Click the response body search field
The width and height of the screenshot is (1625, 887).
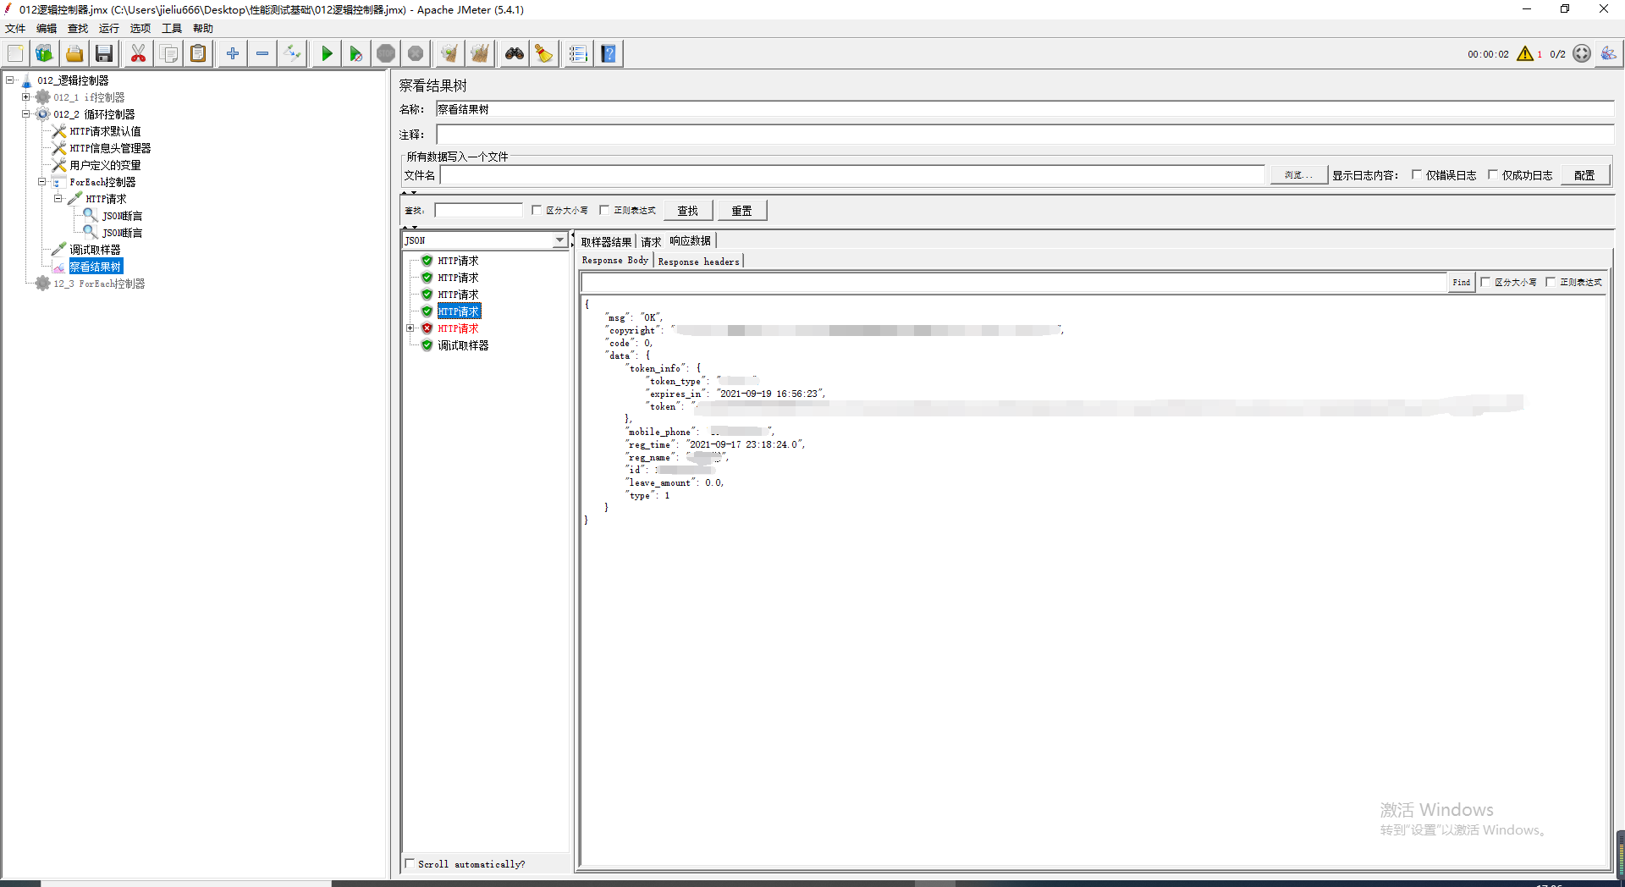click(1014, 282)
